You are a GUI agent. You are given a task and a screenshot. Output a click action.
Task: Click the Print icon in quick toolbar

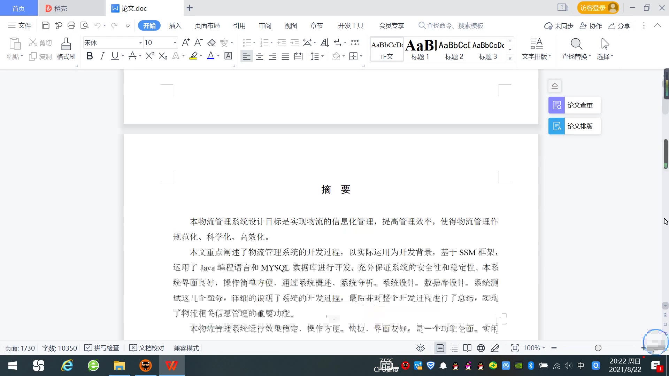71,25
